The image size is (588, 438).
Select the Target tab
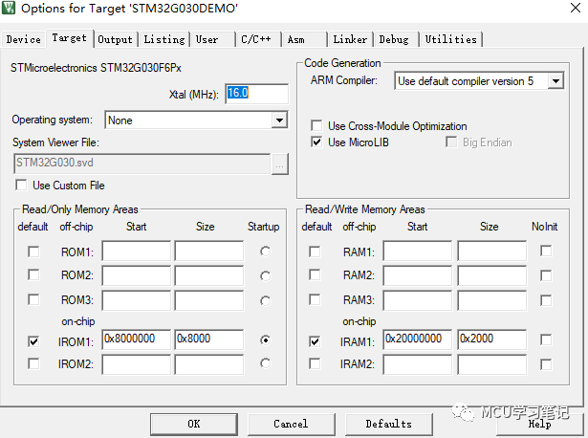[x=70, y=38]
